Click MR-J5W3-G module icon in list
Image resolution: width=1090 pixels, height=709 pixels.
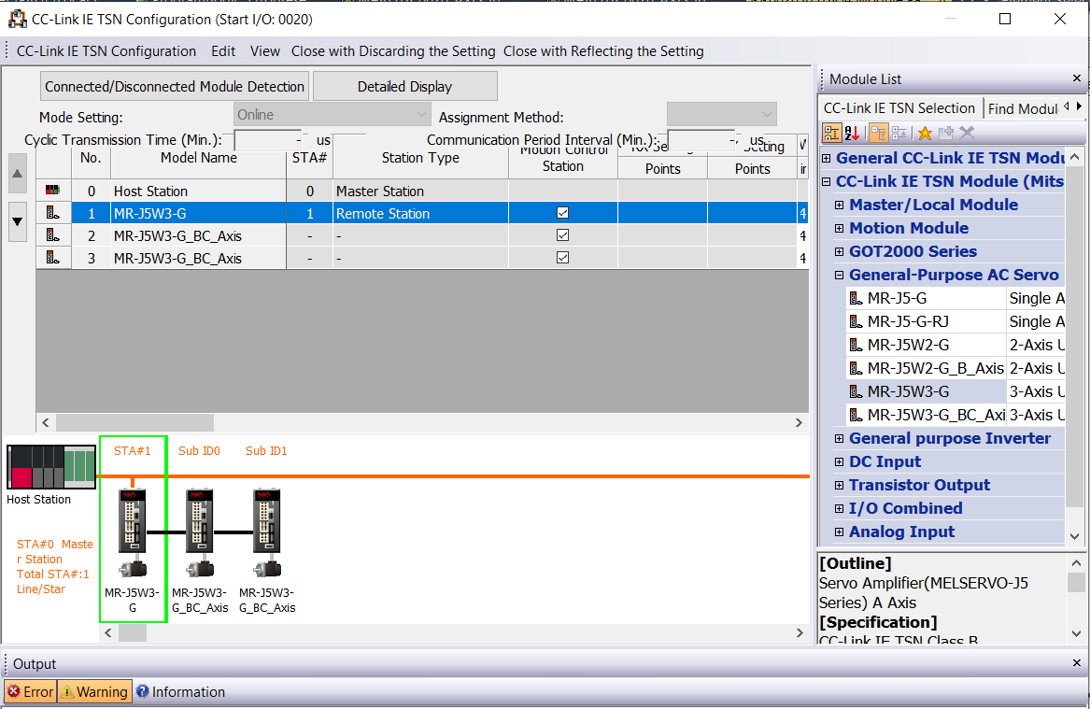[x=856, y=392]
